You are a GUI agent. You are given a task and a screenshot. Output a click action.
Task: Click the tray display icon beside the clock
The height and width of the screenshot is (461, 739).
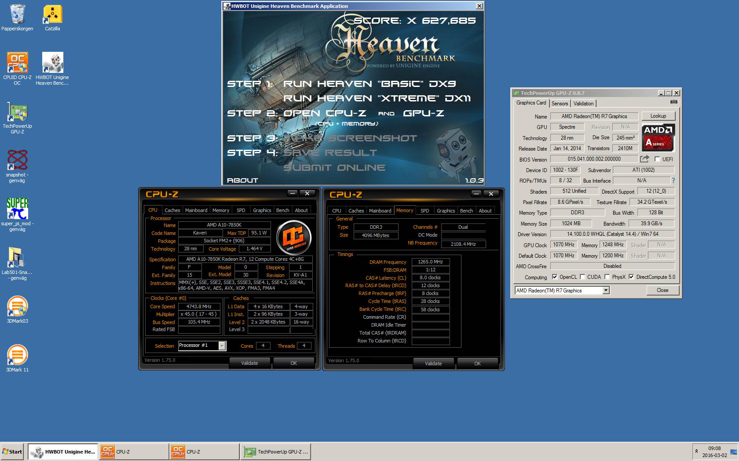(x=733, y=451)
